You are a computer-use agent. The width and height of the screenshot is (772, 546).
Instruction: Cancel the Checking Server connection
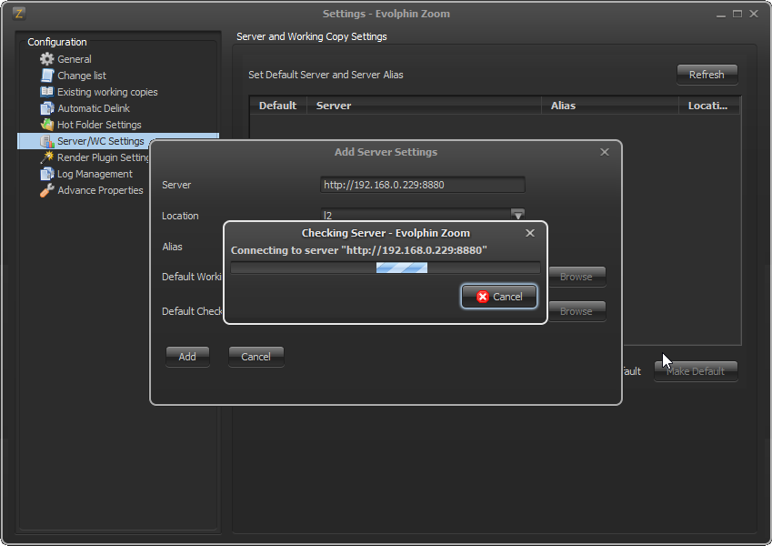[498, 296]
